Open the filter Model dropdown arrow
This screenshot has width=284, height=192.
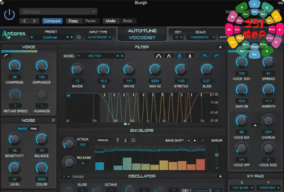(x=79, y=56)
